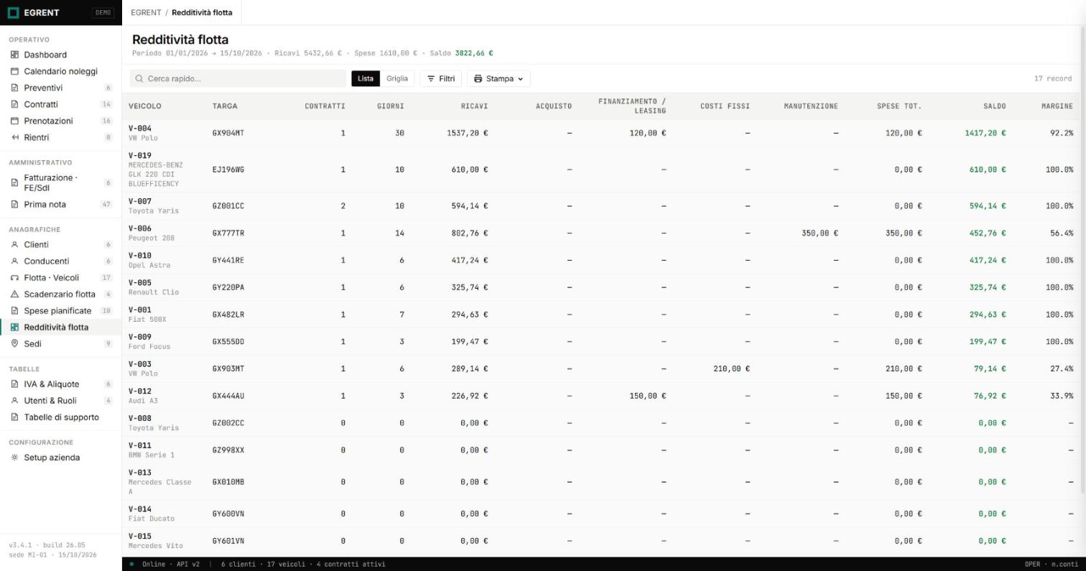The image size is (1086, 571).
Task: Focus the Cerca rapido search field
Action: [238, 78]
